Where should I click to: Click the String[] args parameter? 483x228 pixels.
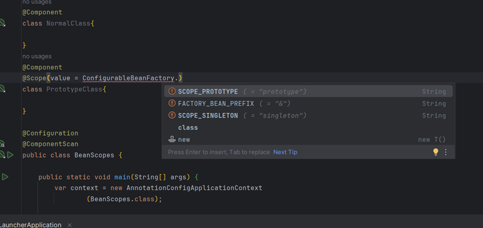160,177
